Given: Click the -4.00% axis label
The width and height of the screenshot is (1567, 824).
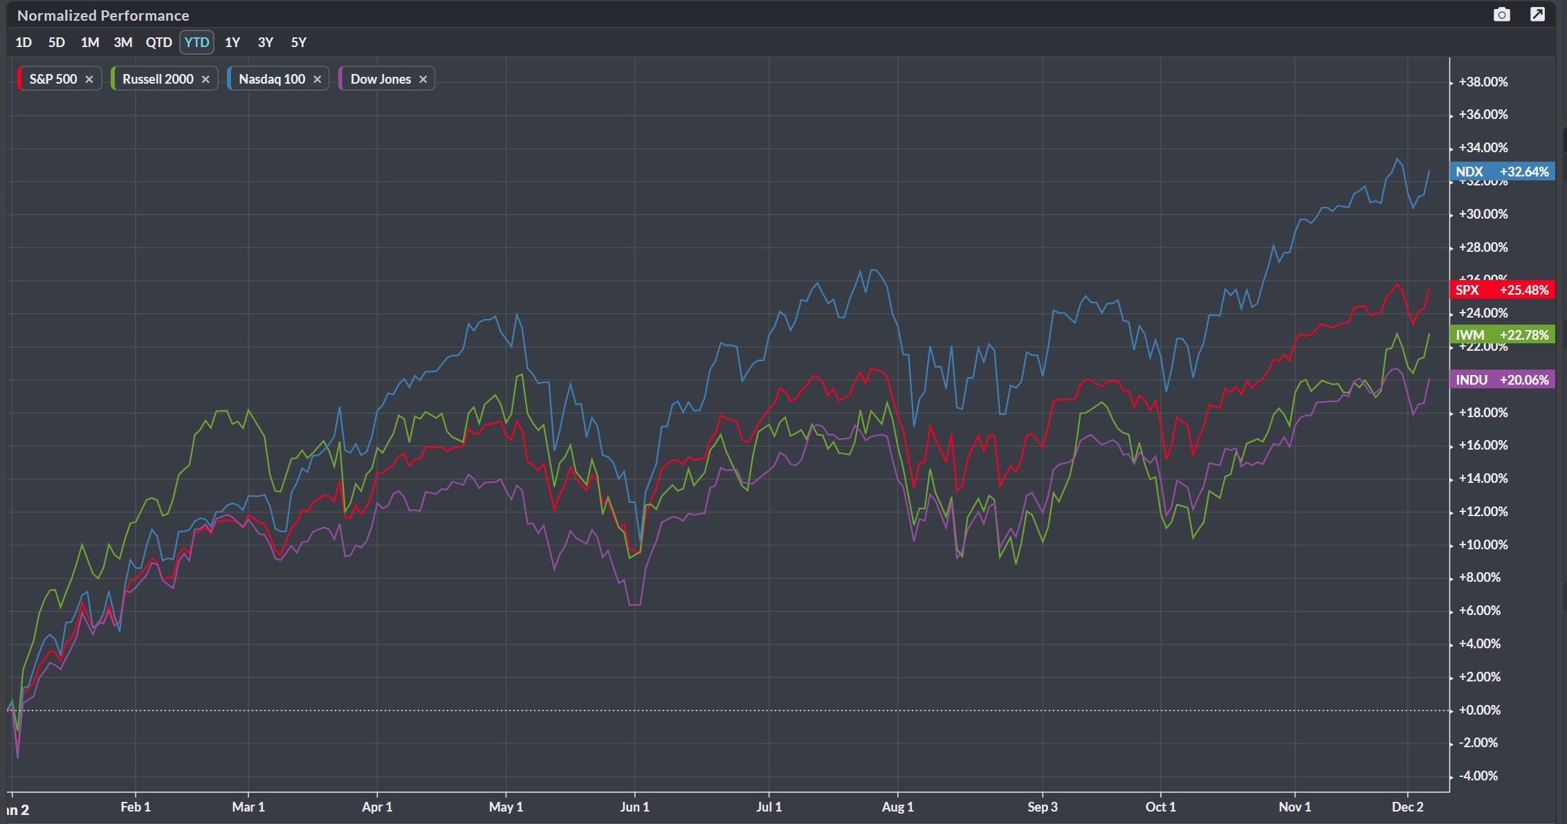Looking at the screenshot, I should (1479, 776).
